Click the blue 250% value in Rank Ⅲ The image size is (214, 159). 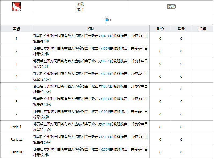106,149
